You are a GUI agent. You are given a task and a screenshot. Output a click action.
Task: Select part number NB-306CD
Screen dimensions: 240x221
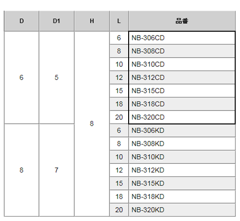pos(182,38)
